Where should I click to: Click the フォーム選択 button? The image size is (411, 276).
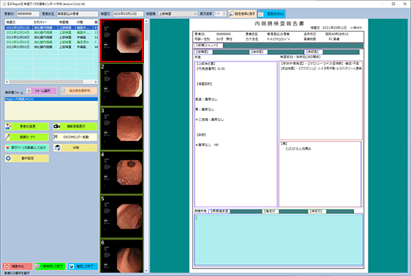[x=41, y=90]
